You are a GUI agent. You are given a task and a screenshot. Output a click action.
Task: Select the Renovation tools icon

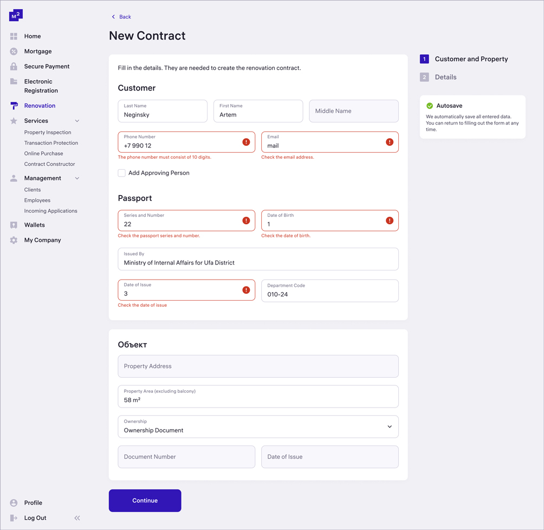tap(13, 105)
